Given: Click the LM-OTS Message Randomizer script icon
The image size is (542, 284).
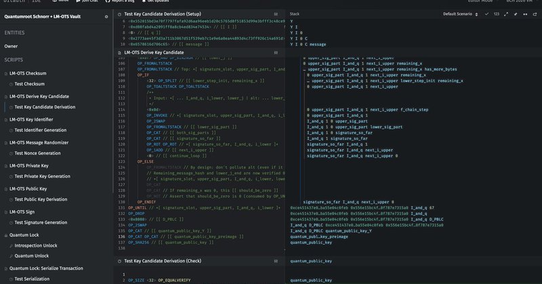Looking at the screenshot, I should pyautogui.click(x=6, y=143).
